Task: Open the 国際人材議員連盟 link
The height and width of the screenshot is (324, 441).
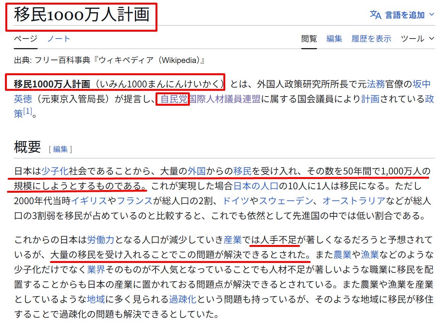Action: pos(225,99)
